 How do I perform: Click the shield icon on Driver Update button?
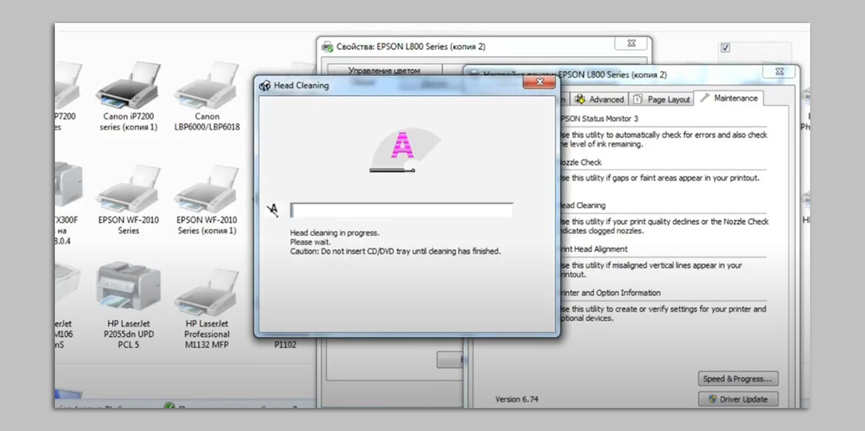pyautogui.click(x=712, y=400)
